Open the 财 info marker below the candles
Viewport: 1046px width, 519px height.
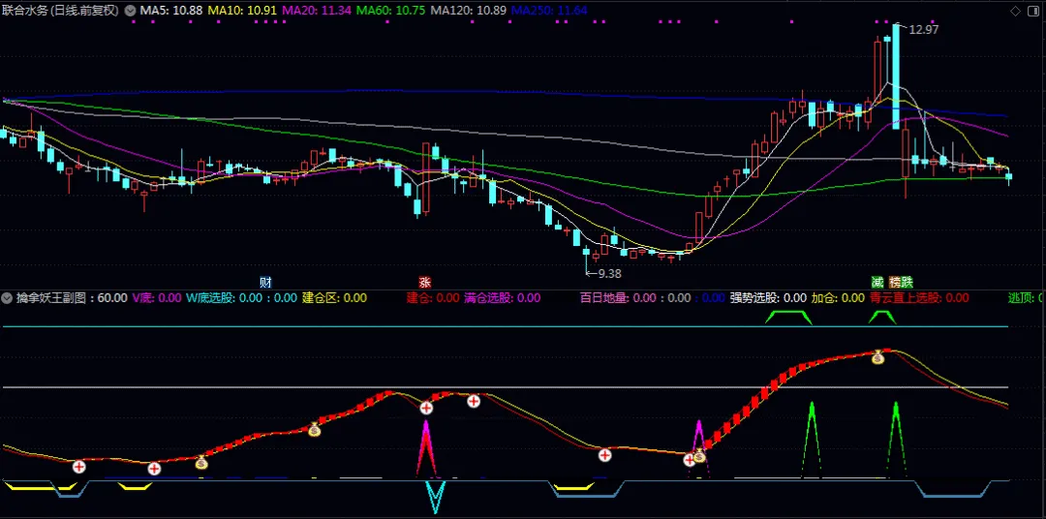(265, 282)
